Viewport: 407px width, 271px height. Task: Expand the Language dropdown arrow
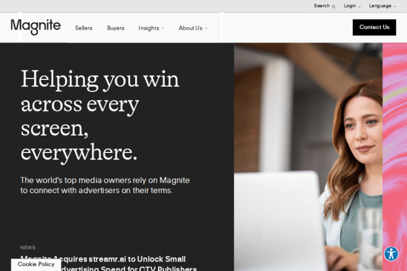[x=395, y=7]
